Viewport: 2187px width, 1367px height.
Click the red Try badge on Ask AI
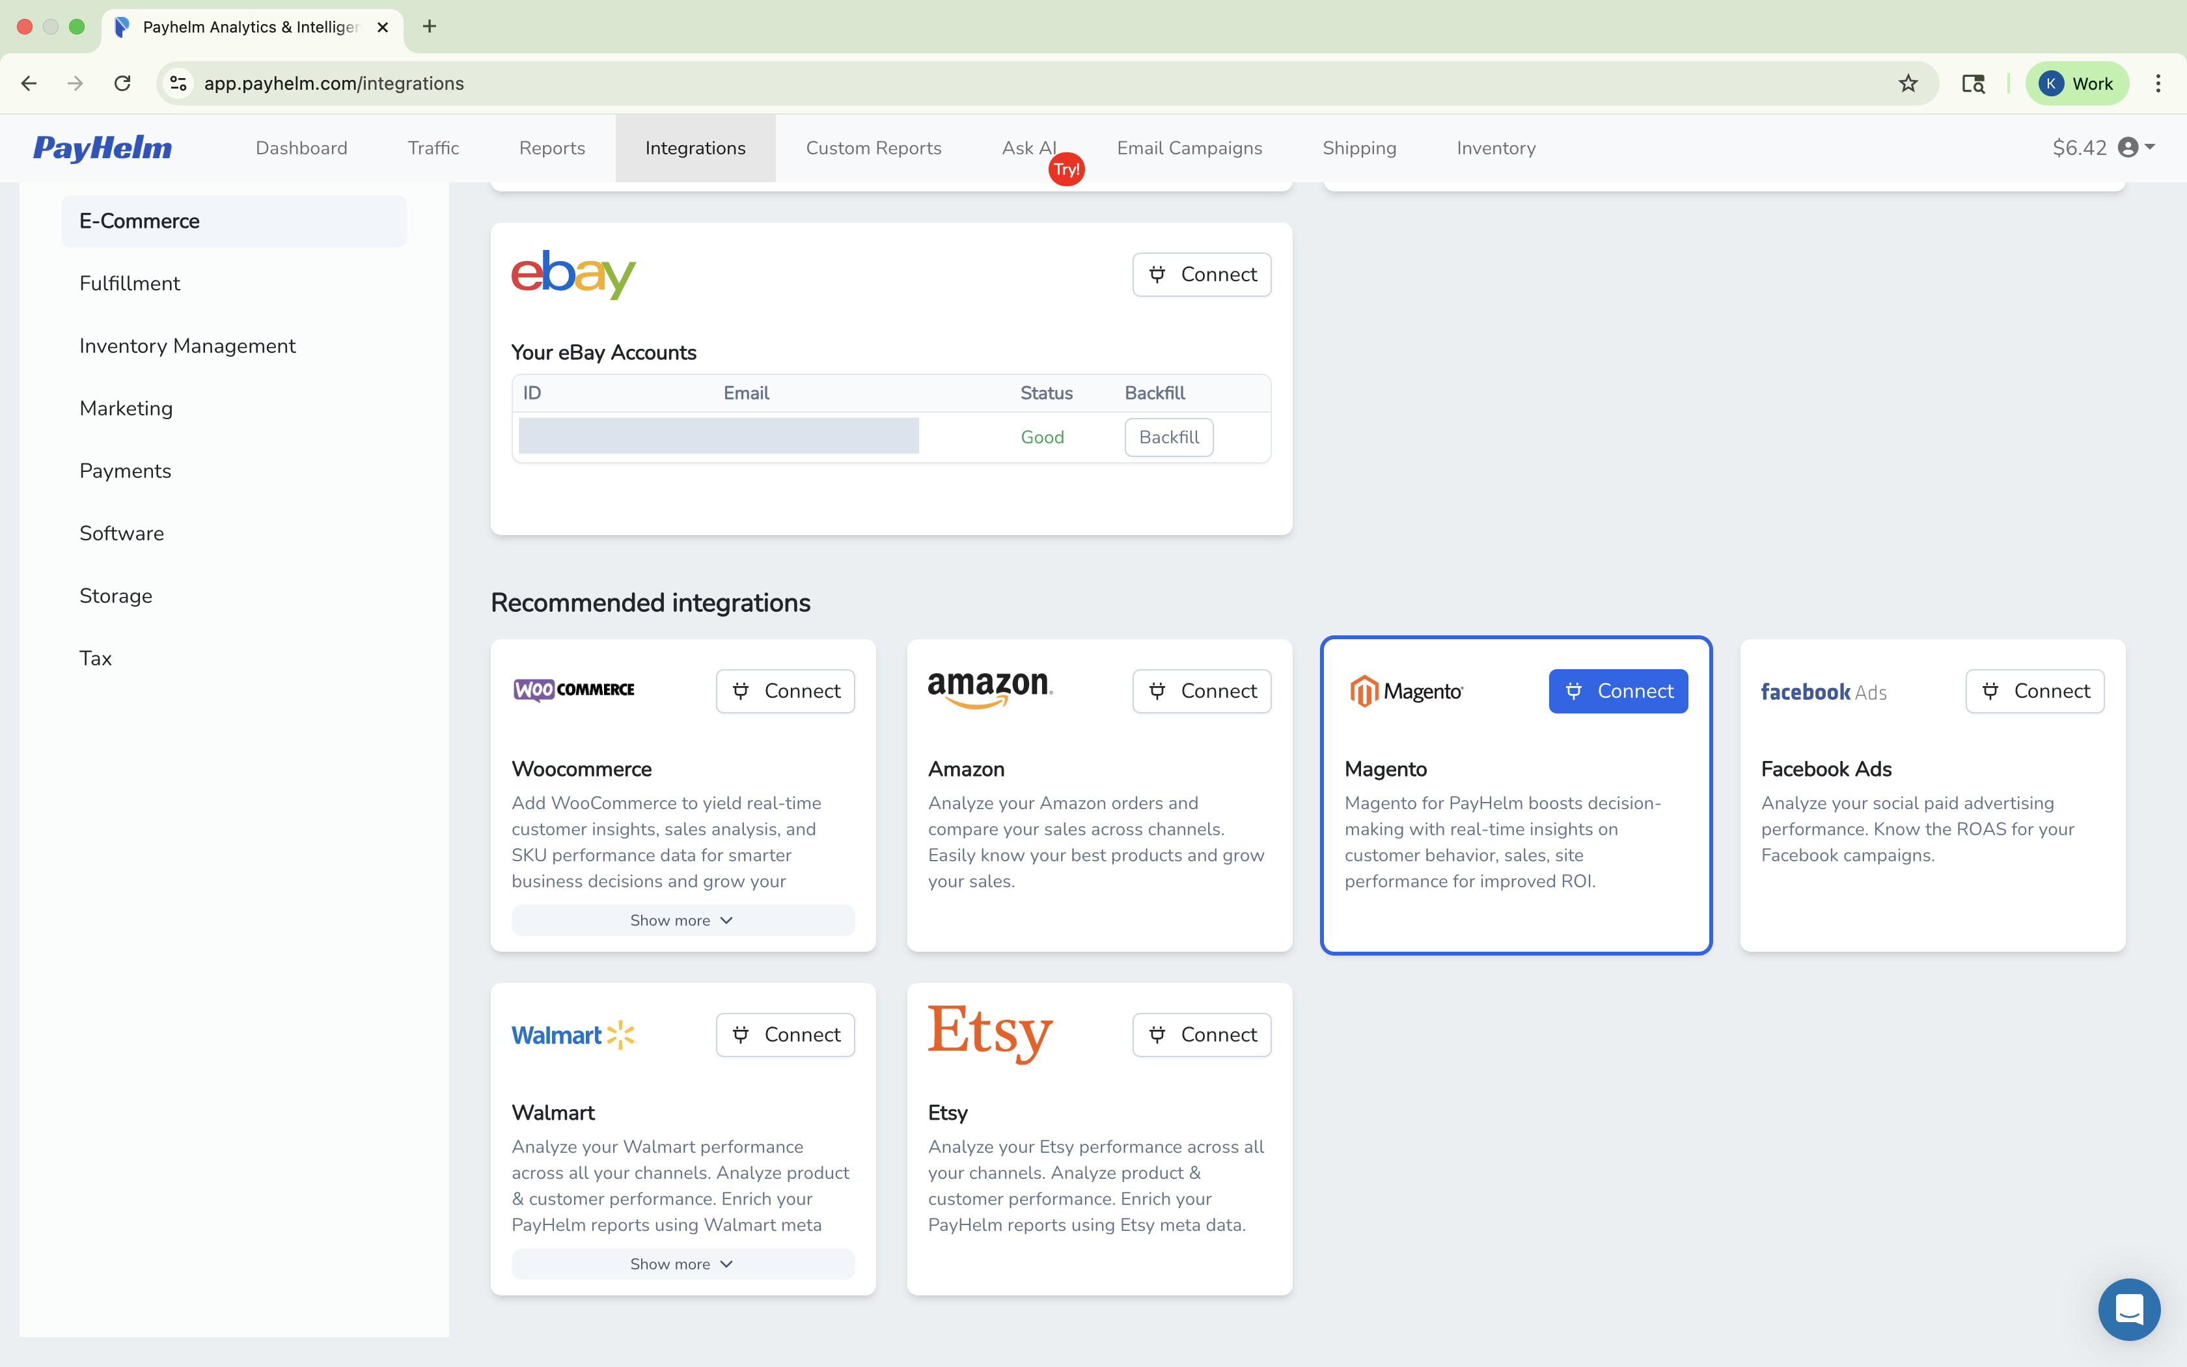[1066, 168]
